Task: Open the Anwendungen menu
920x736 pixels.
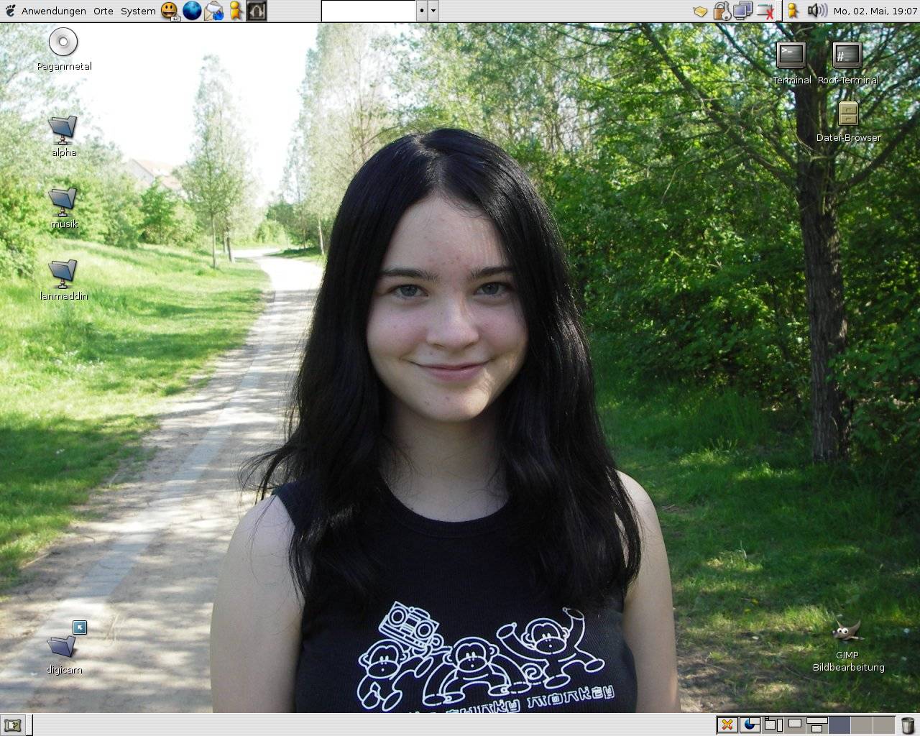Action: point(53,11)
